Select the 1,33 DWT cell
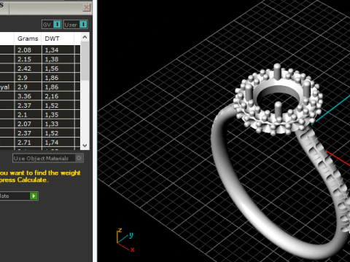 pos(58,124)
